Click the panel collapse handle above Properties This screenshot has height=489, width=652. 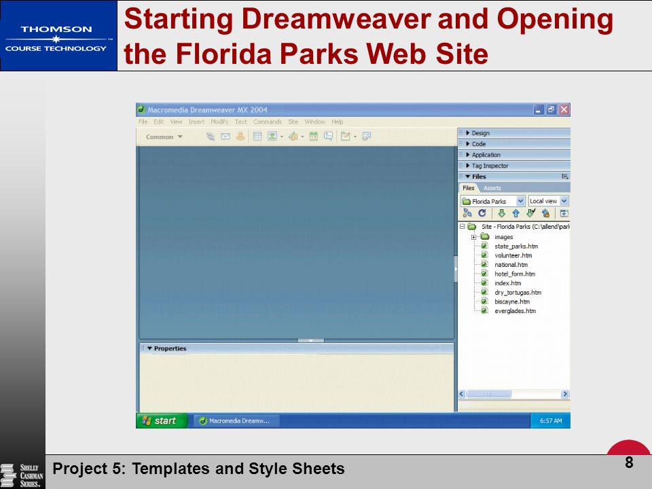point(310,340)
